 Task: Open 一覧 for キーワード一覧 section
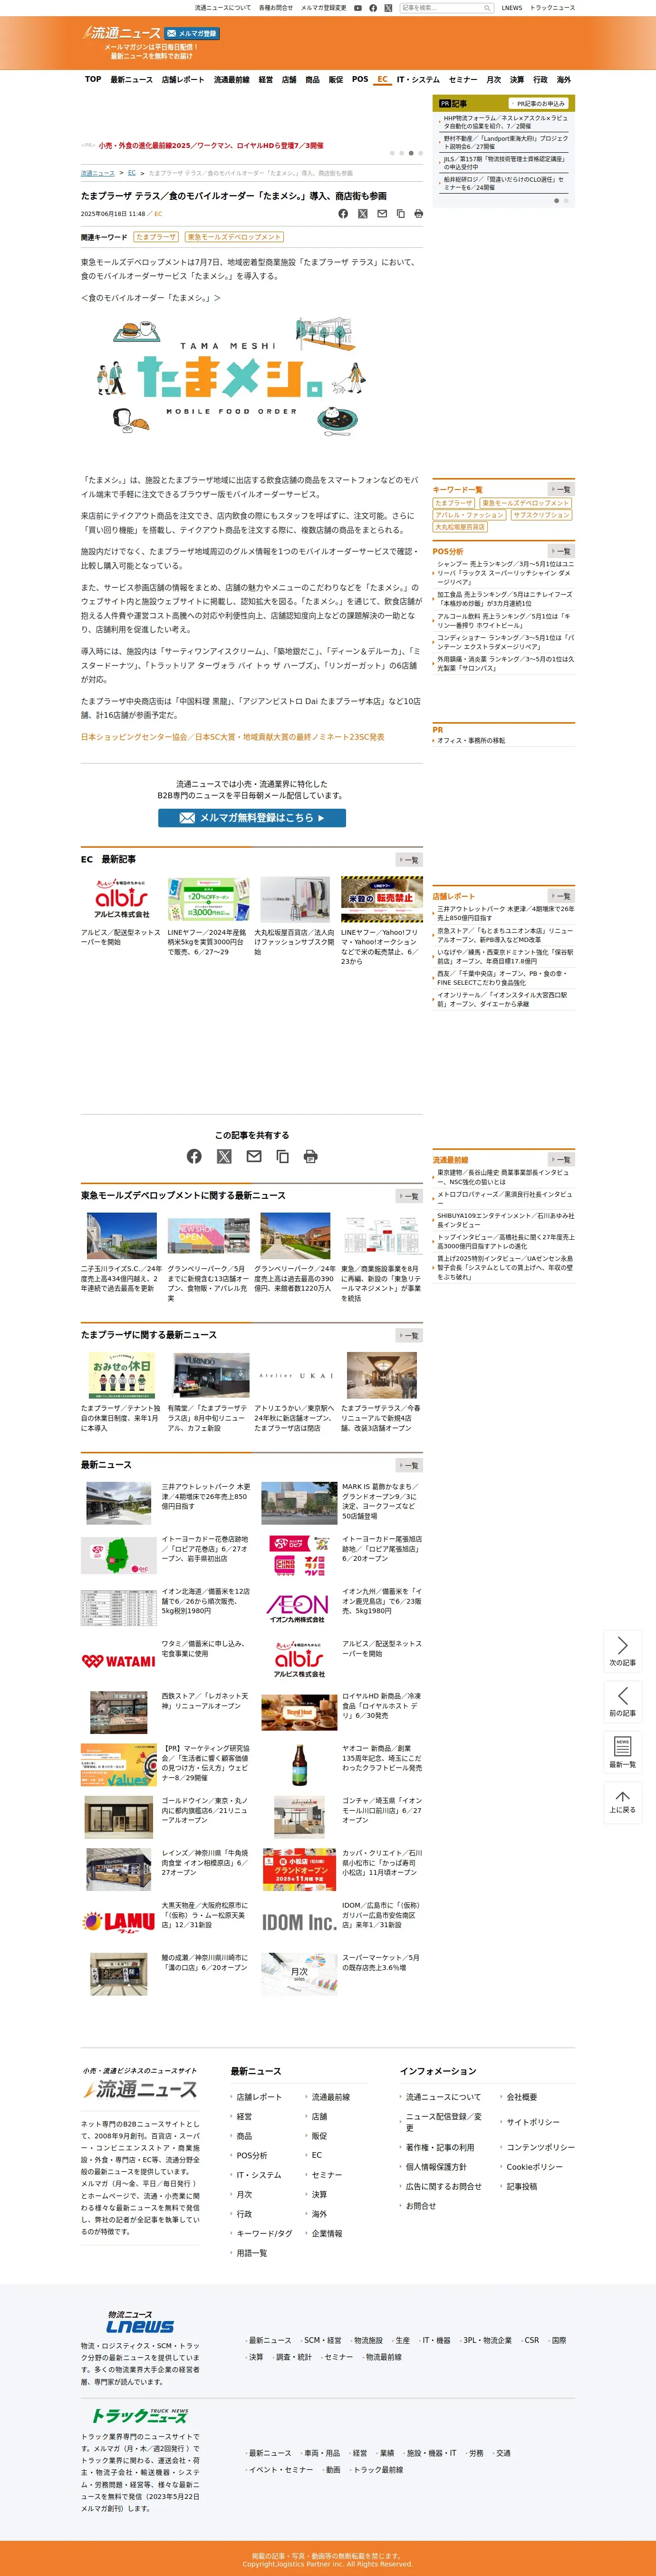(561, 489)
